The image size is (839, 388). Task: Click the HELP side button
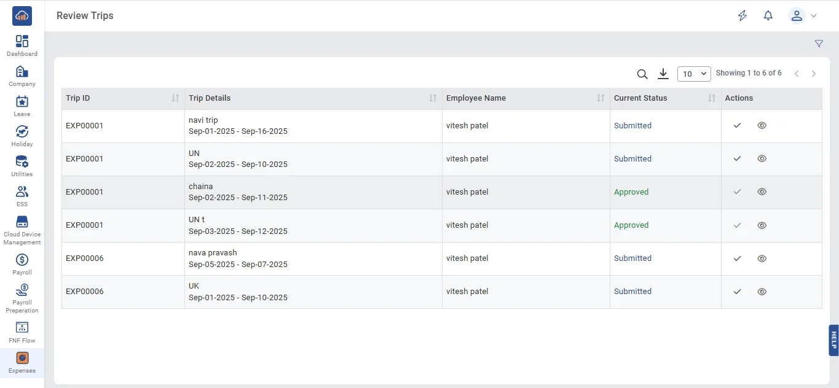(x=833, y=340)
